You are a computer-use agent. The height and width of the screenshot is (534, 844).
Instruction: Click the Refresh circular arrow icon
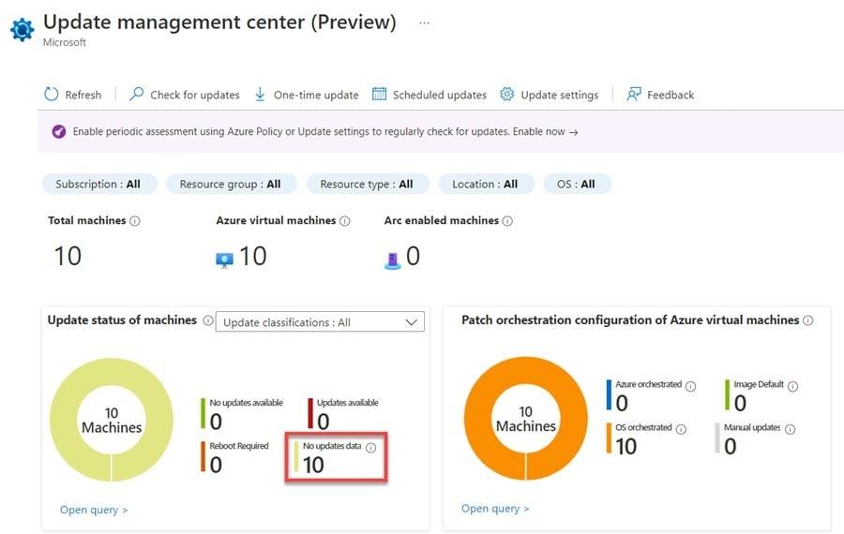point(52,94)
